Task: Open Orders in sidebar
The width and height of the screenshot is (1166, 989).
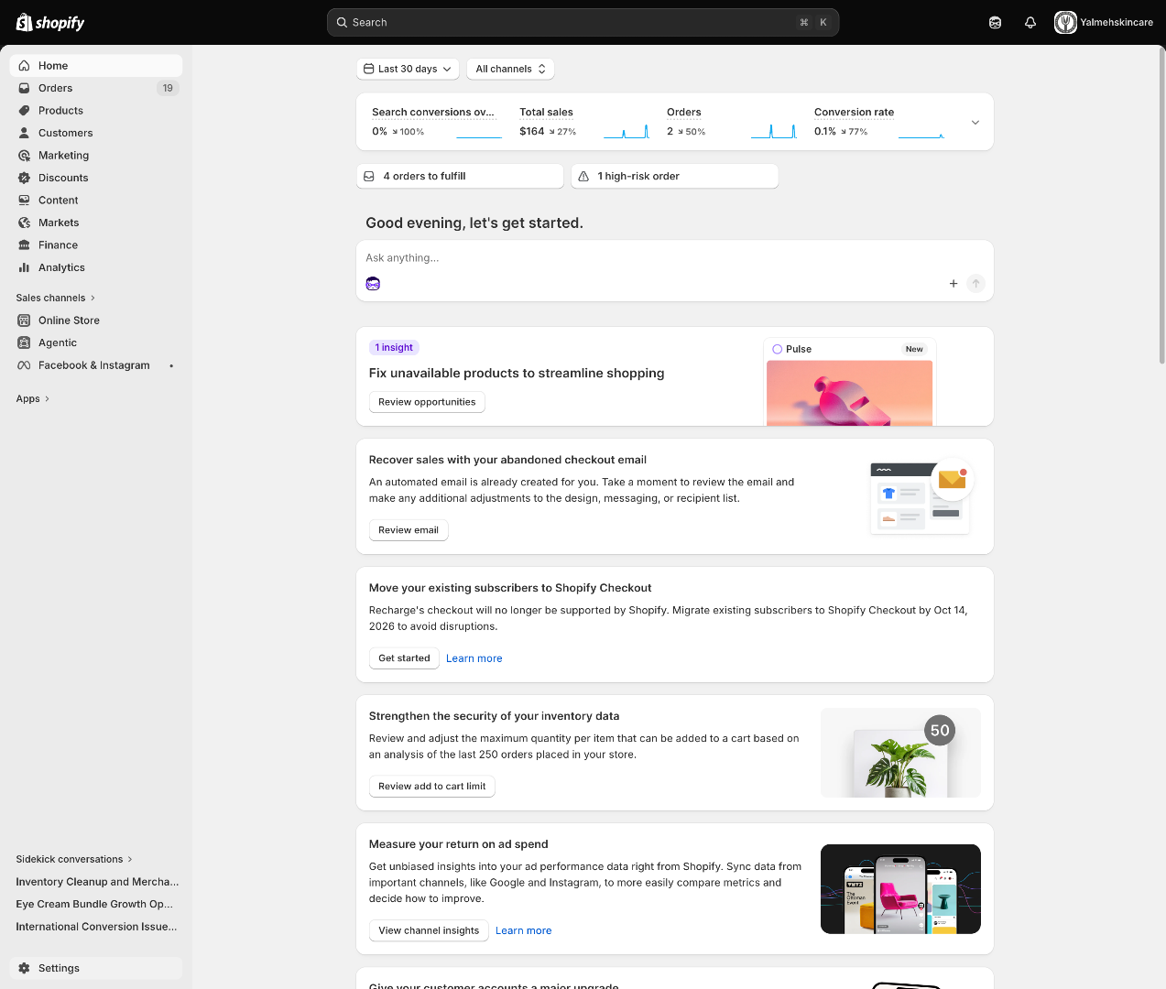Action: [x=96, y=88]
